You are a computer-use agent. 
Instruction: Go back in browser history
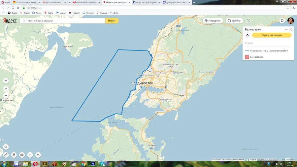click(3, 8)
